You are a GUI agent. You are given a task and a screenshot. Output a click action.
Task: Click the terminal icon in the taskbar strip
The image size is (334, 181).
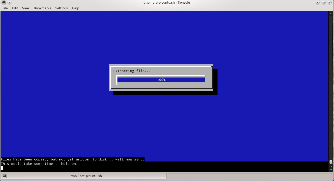(4, 176)
